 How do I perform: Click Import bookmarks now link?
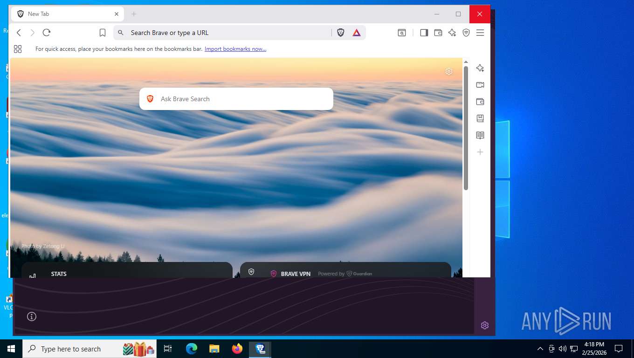coord(235,49)
